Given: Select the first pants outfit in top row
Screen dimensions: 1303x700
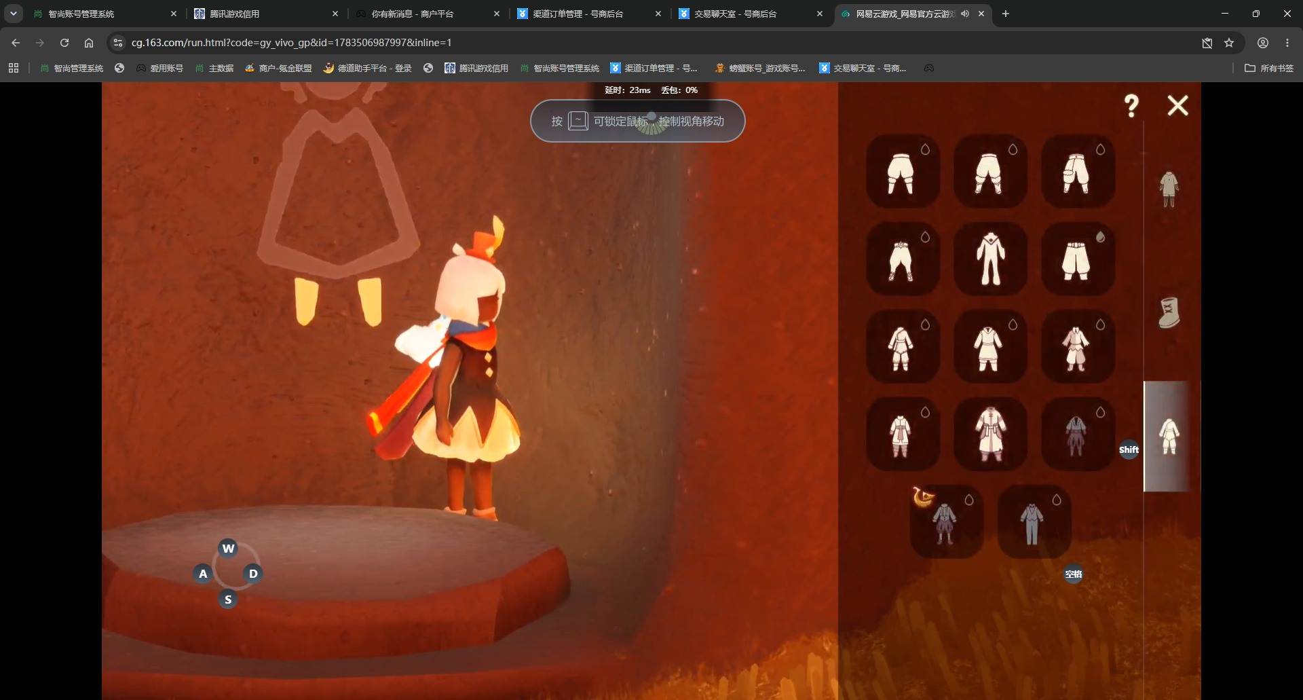Looking at the screenshot, I should tap(902, 170).
